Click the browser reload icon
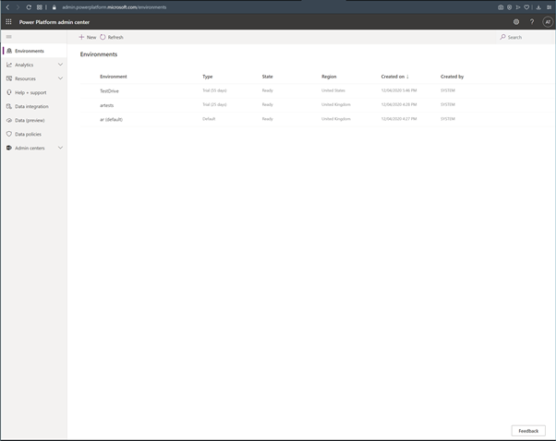556x441 pixels. [x=29, y=7]
